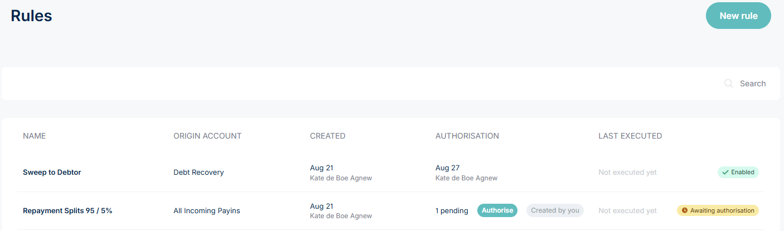
Task: Click the 1 pending authorisation text
Action: [x=452, y=211]
